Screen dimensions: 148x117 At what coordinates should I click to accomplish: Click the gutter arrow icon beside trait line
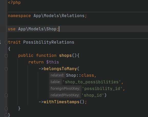0,42
